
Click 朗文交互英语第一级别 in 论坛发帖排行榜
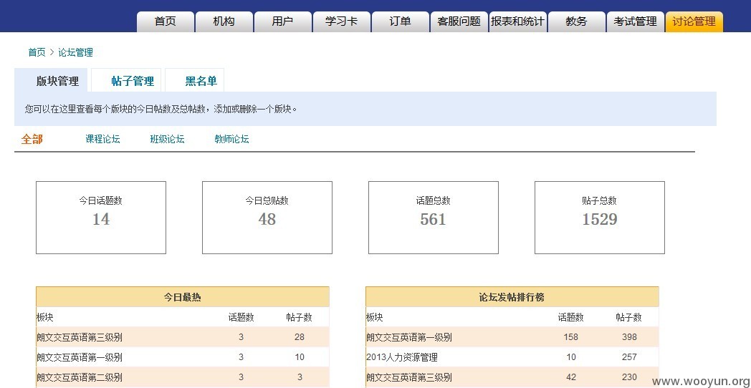pos(409,337)
